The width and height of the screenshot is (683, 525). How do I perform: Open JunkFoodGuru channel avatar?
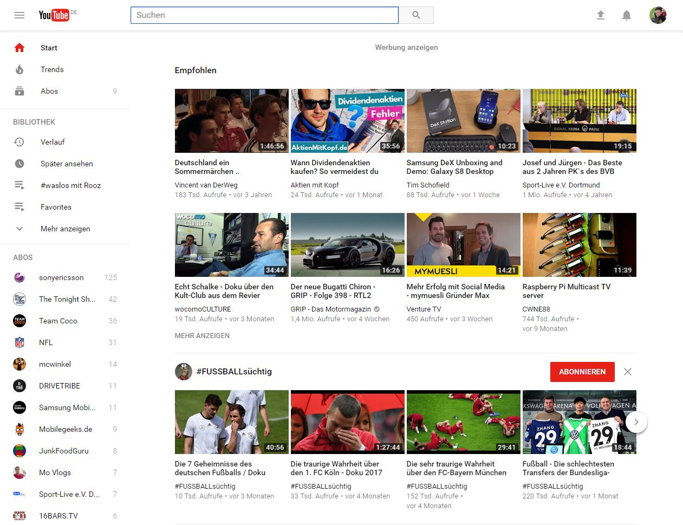coord(19,451)
